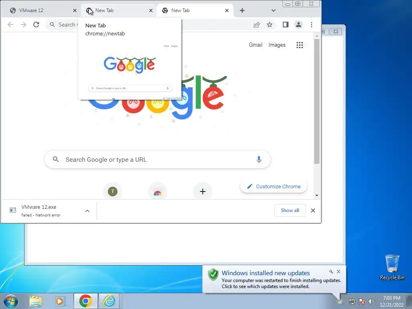The width and height of the screenshot is (412, 309).
Task: Open the Chrome profile avatar menu
Action: pyautogui.click(x=299, y=25)
